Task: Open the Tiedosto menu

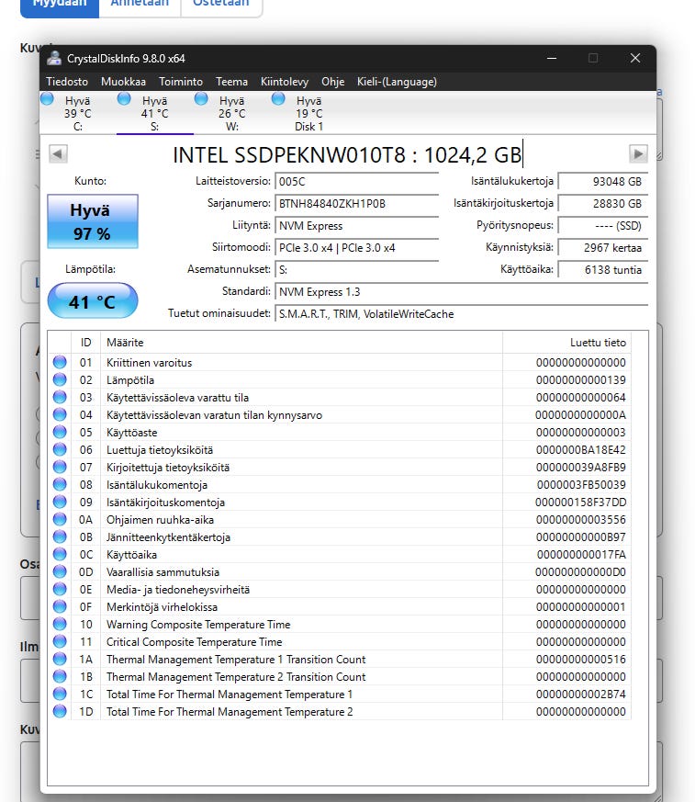Action: (x=67, y=82)
